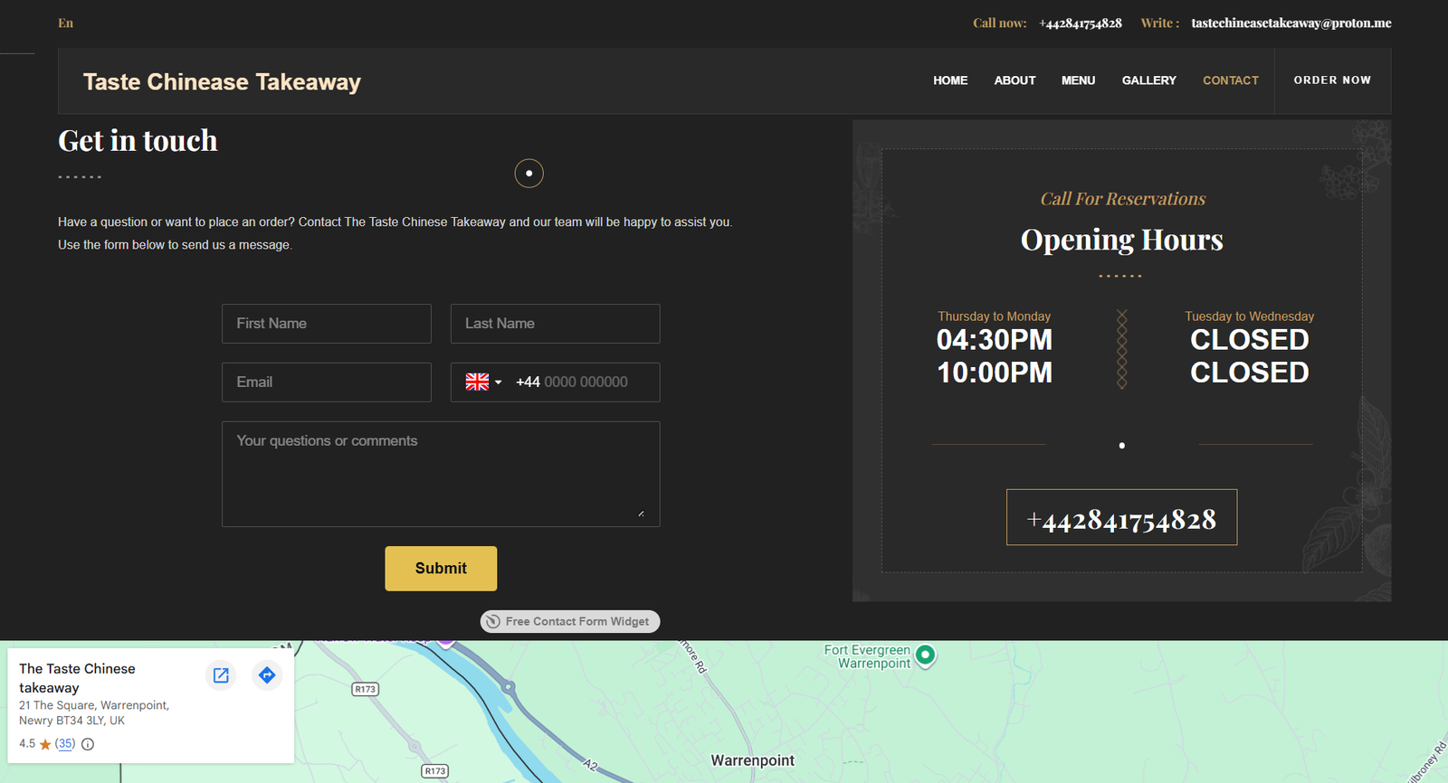Open the About menu item
This screenshot has width=1448, height=783.
(x=1015, y=80)
